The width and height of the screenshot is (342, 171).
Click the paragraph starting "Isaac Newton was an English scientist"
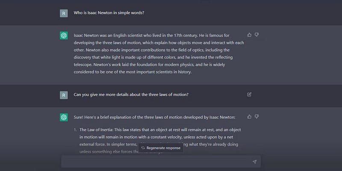[158, 35]
